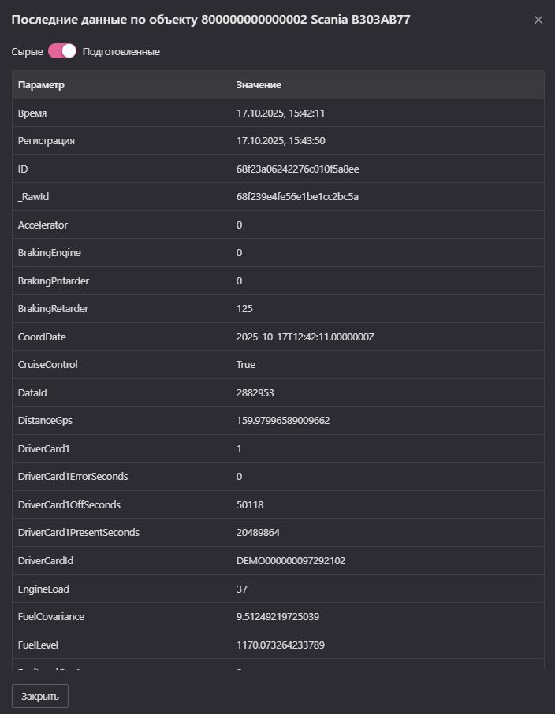
Task: Select the EngineLoad row
Action: click(278, 589)
